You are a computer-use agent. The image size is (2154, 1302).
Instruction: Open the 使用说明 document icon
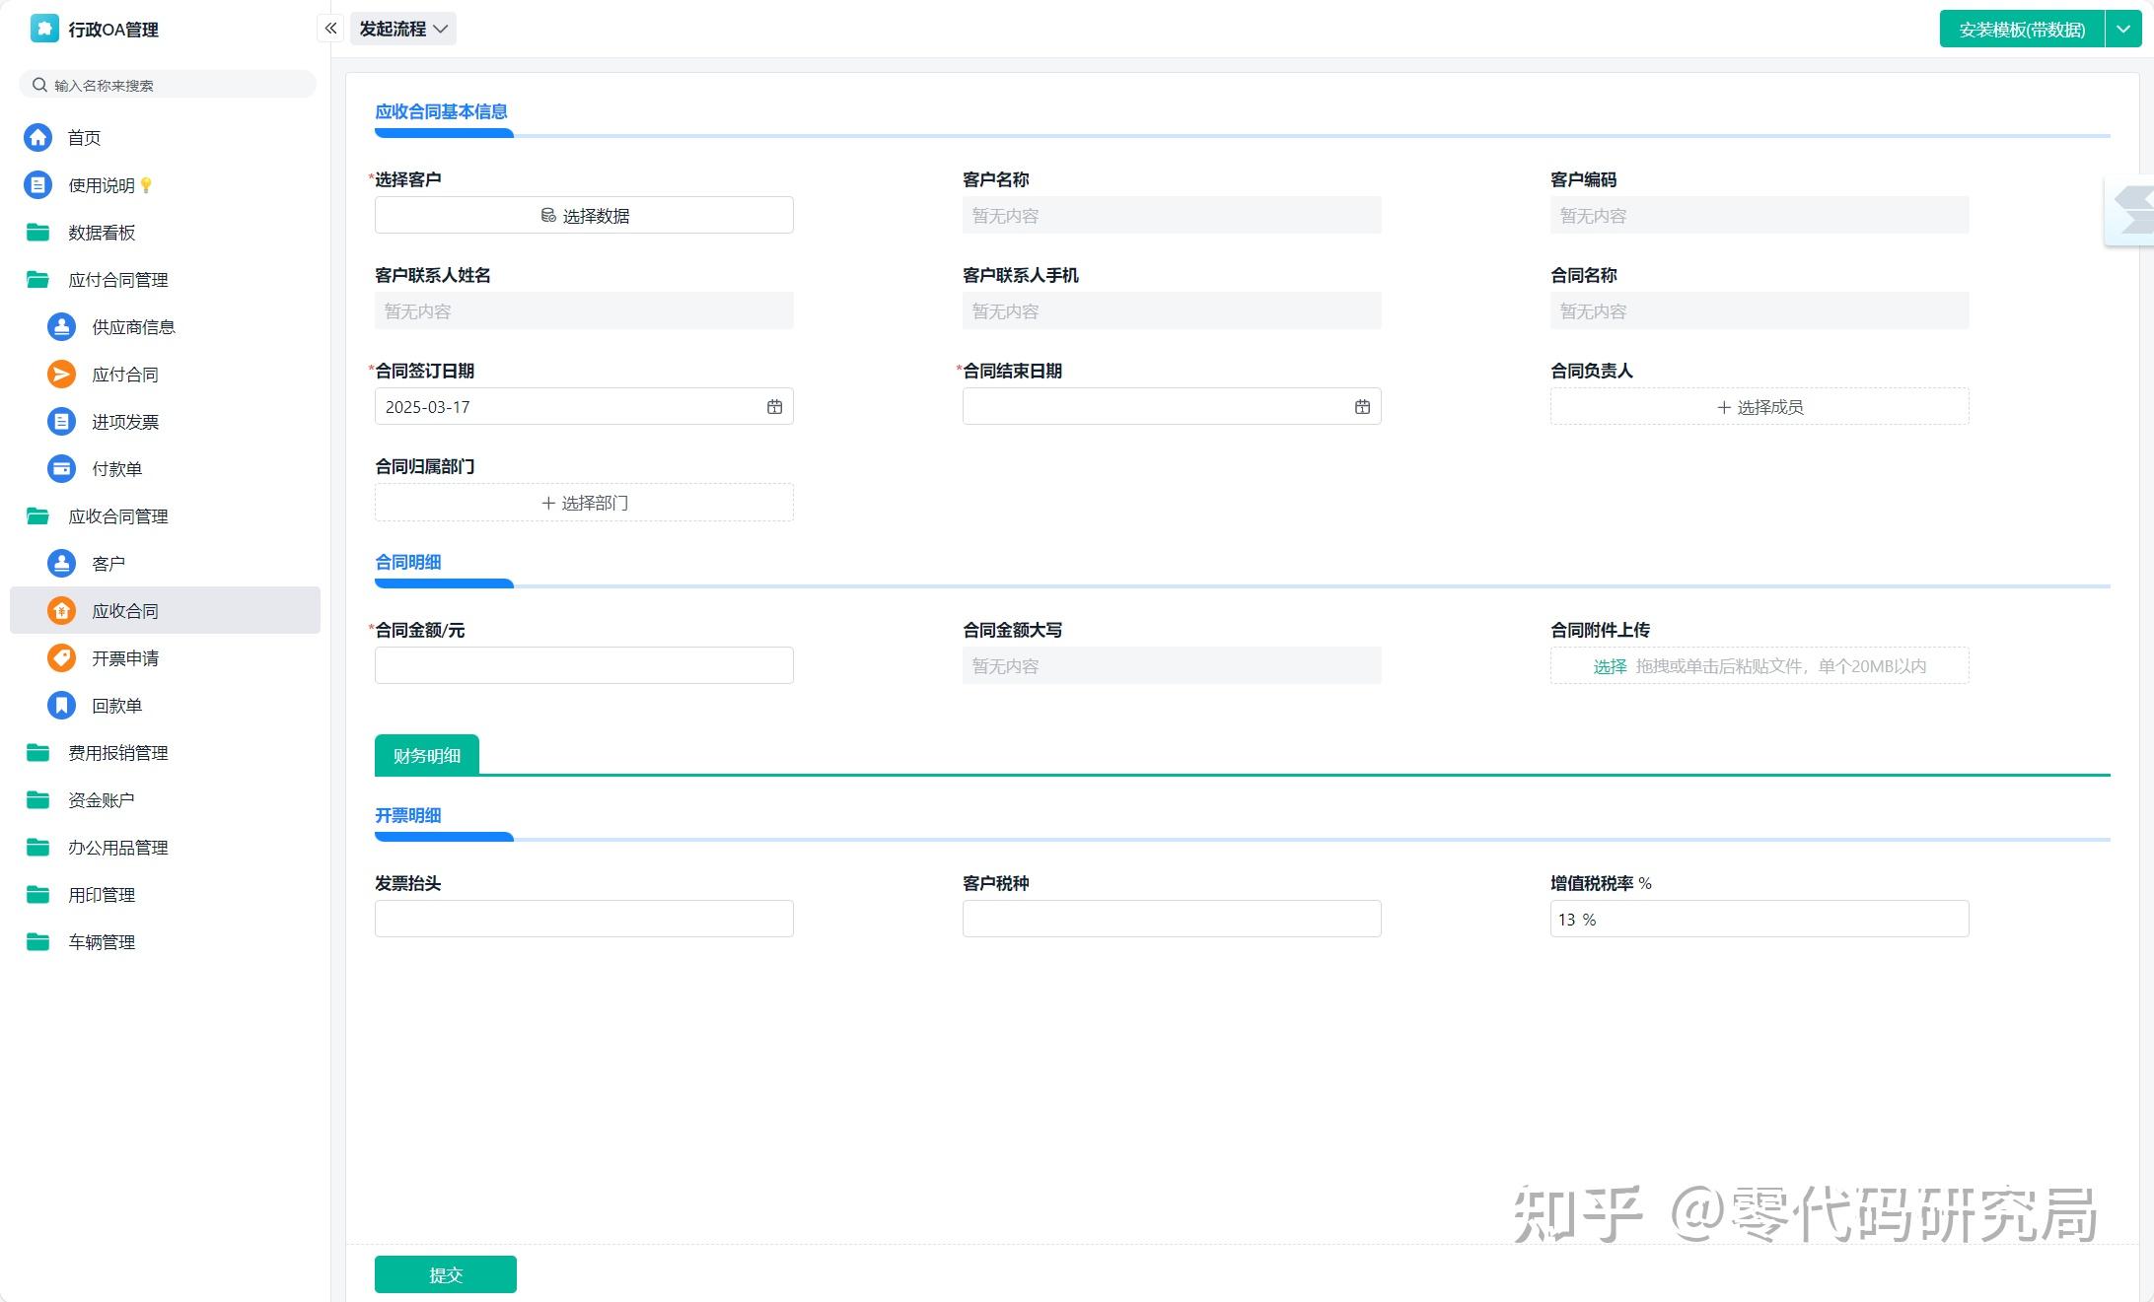click(x=37, y=184)
